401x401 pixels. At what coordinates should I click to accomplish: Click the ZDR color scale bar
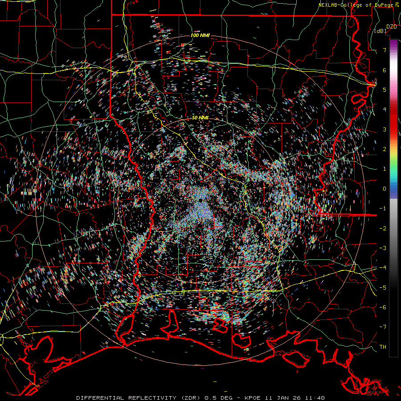[x=393, y=198]
